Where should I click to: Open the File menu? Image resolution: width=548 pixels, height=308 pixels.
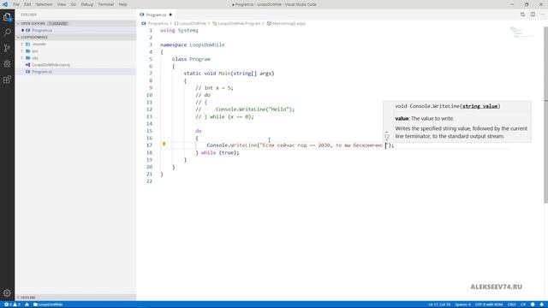[x=16, y=4]
